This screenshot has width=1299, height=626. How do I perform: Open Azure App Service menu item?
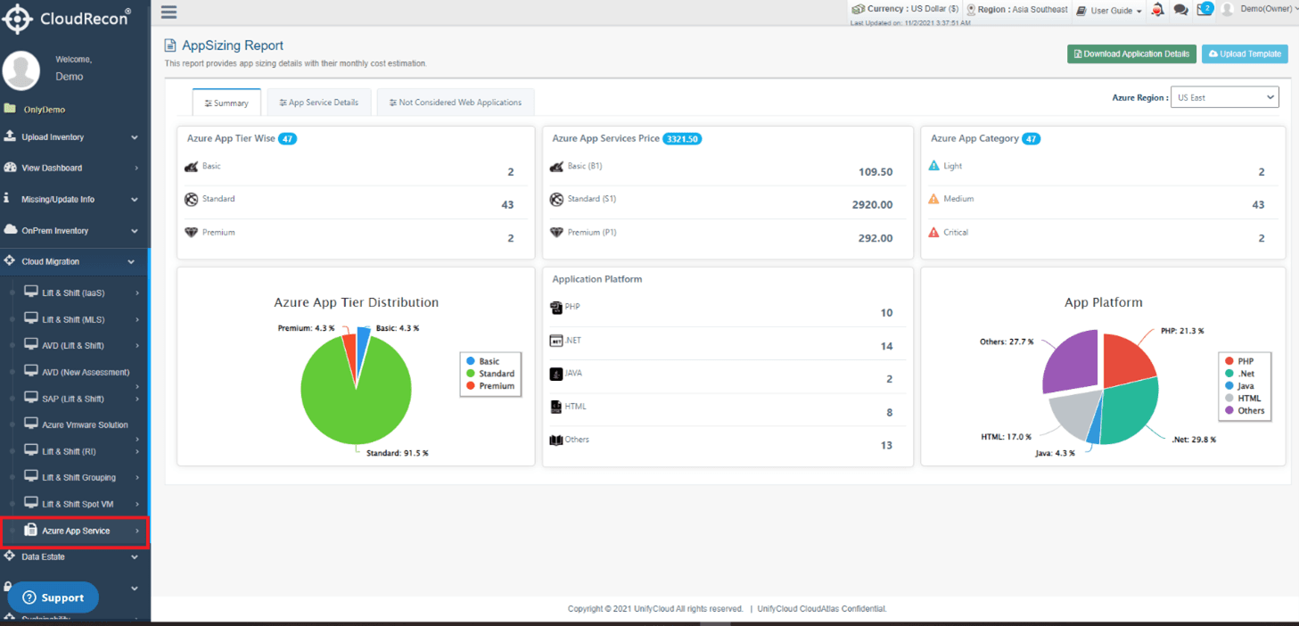[x=75, y=531]
